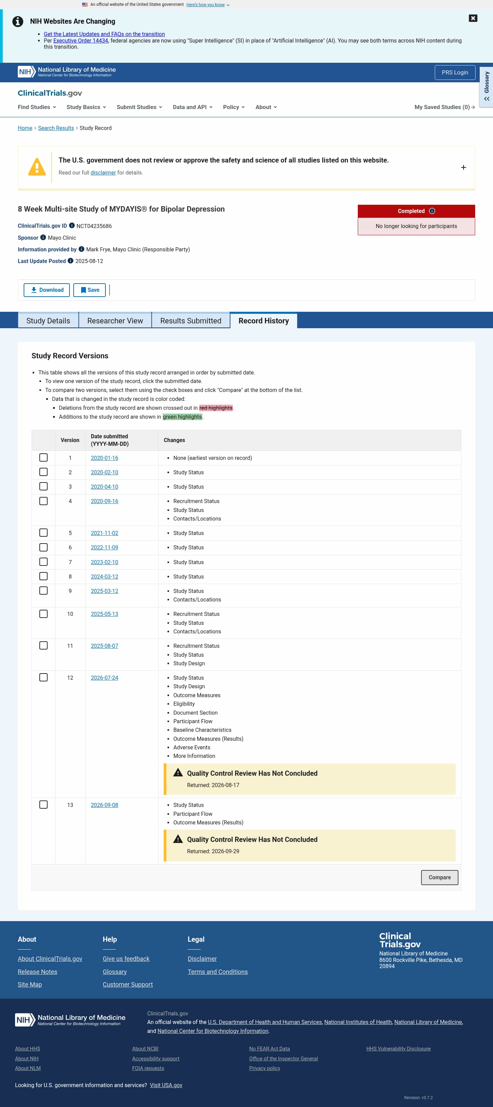Open the About dropdown menu

point(266,107)
